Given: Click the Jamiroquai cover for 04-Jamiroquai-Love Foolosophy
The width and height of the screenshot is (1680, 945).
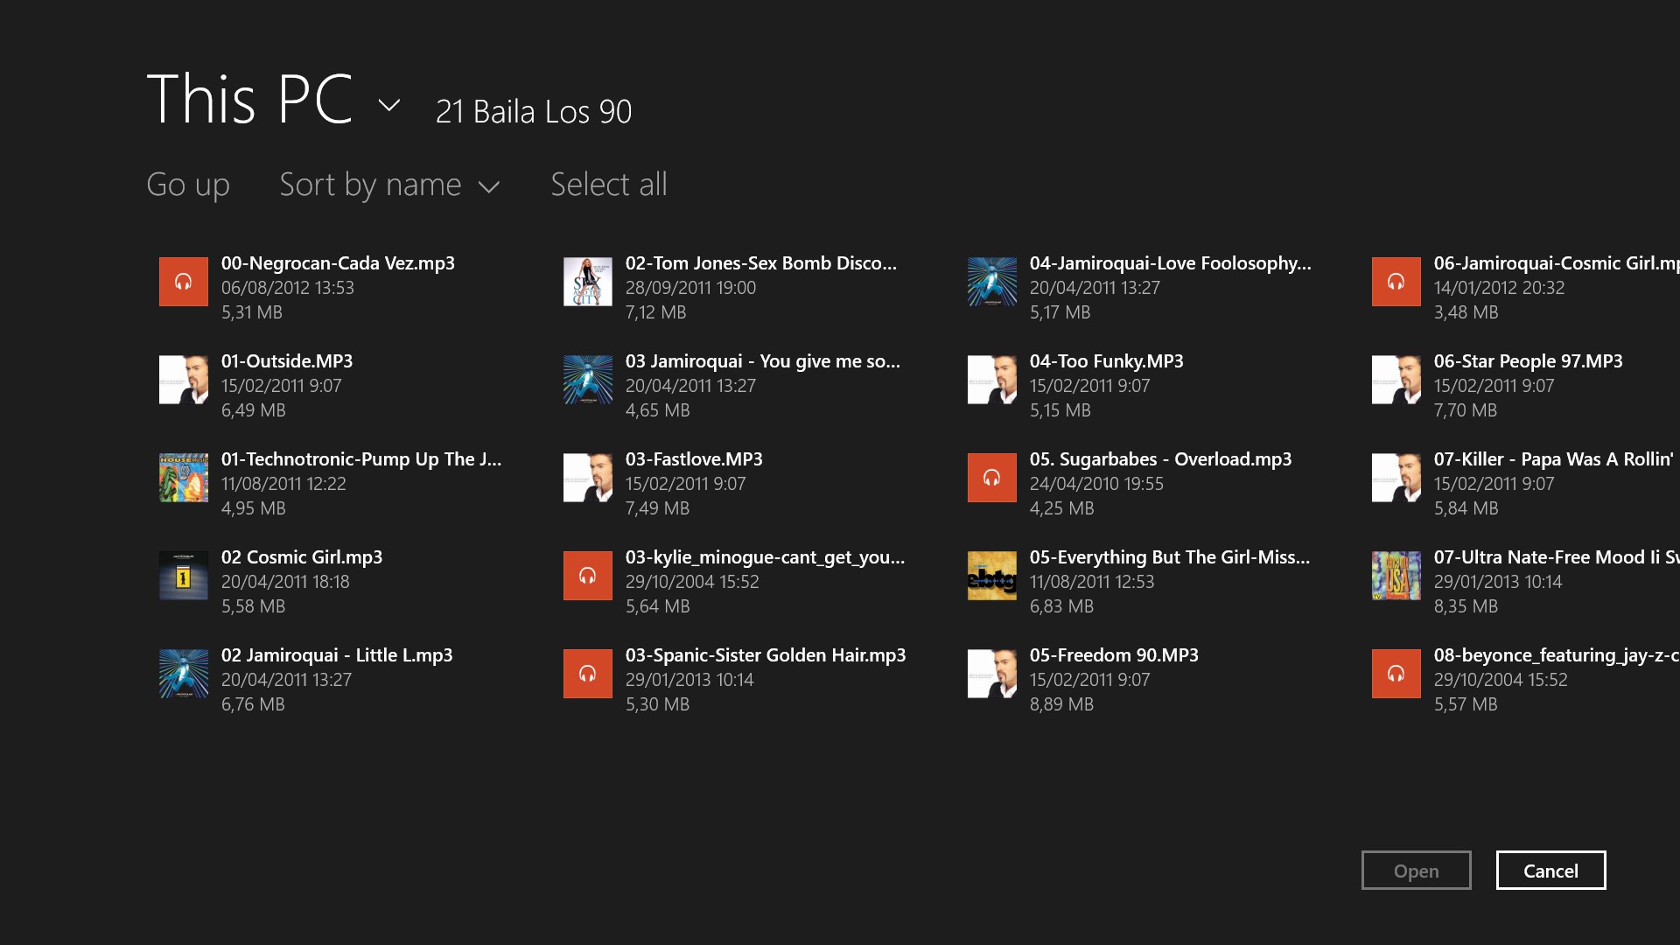Looking at the screenshot, I should (992, 282).
